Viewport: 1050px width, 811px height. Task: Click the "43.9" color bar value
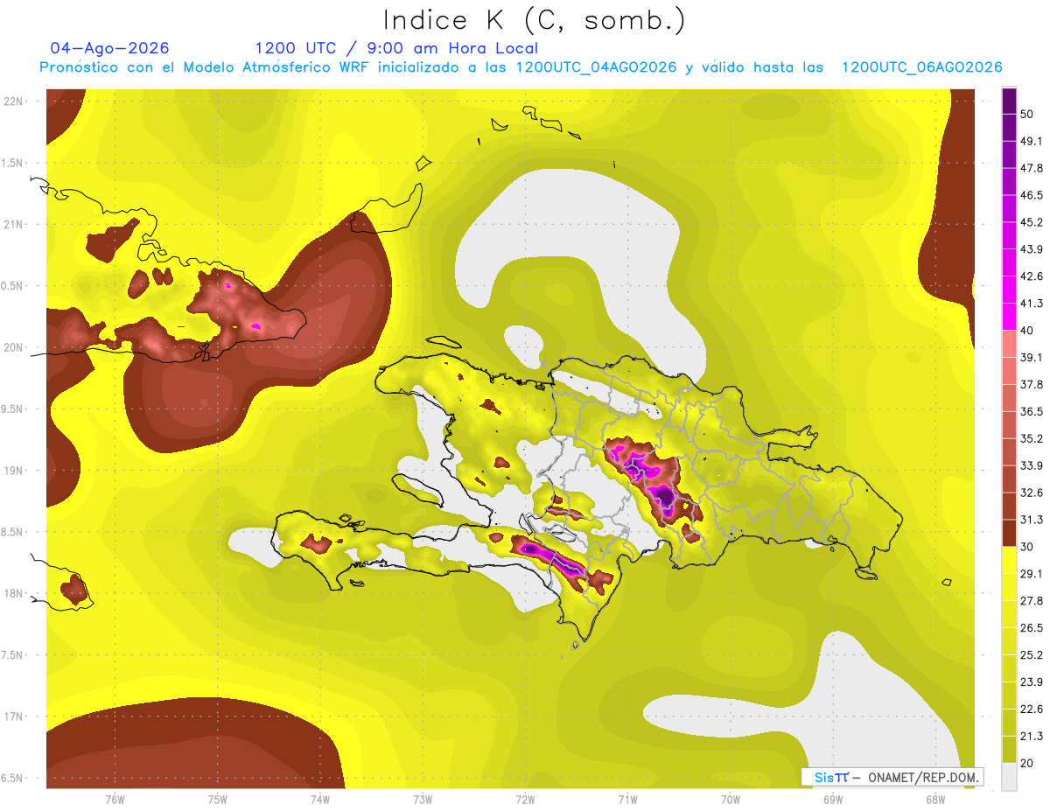coord(1031,249)
